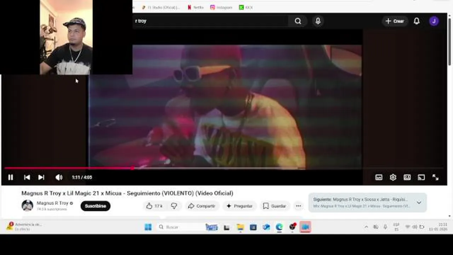Open the highlighted pink taskbar app
This screenshot has width=453, height=255.
(305, 227)
